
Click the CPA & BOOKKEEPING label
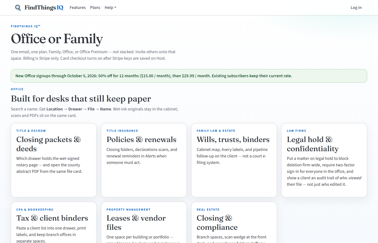(35, 210)
